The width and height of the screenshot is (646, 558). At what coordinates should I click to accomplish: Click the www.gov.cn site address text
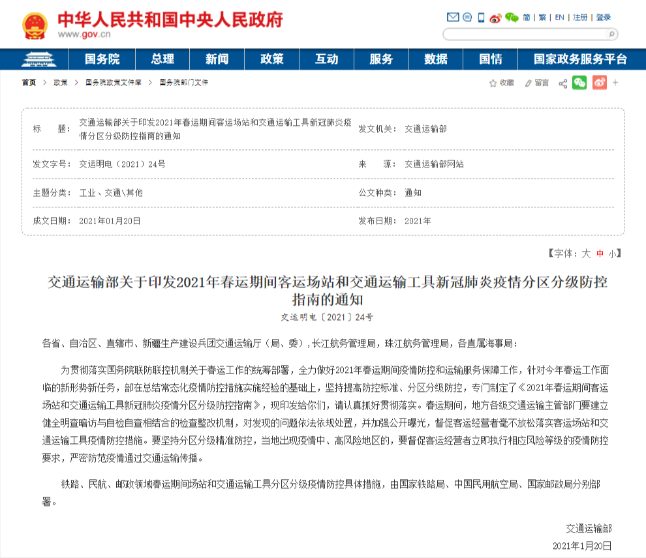(84, 34)
